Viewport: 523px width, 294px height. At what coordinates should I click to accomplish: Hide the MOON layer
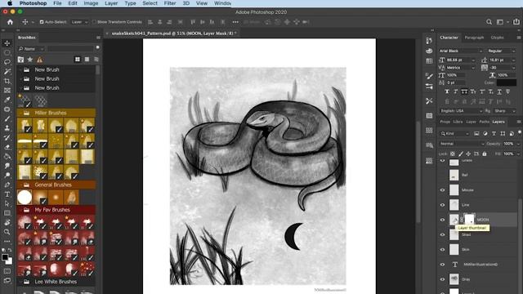tap(443, 220)
